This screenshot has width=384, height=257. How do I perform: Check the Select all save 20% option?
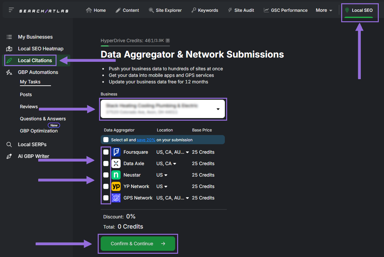(x=106, y=139)
